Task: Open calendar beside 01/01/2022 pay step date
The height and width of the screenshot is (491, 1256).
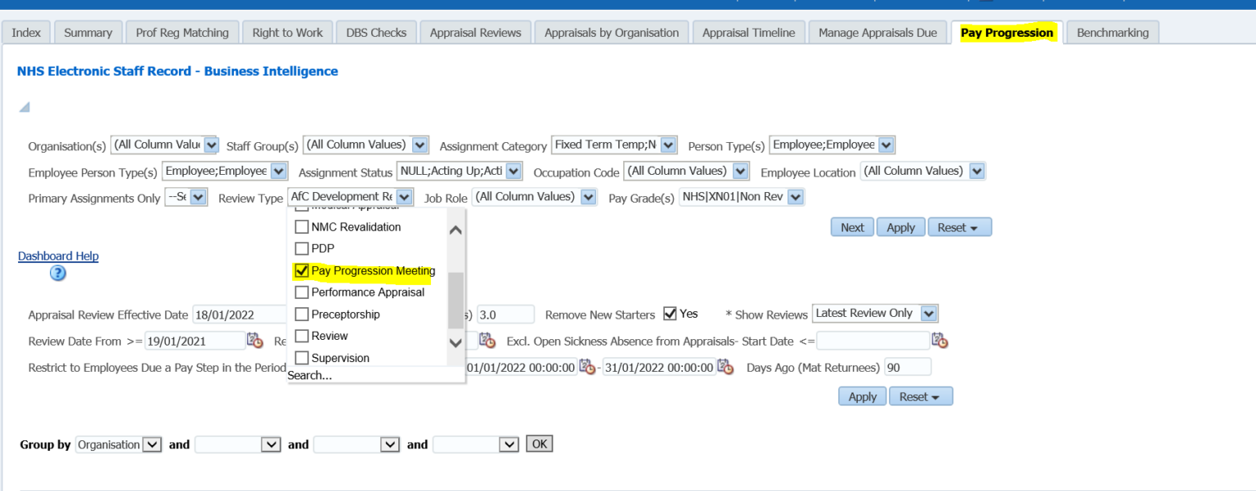Action: pos(587,367)
